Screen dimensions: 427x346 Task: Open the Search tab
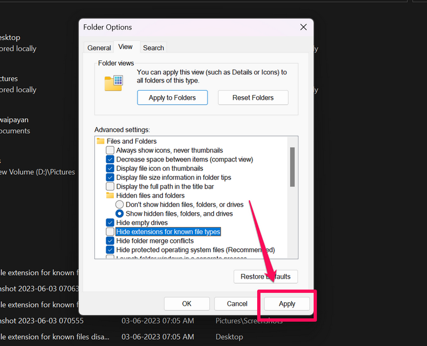tap(153, 48)
